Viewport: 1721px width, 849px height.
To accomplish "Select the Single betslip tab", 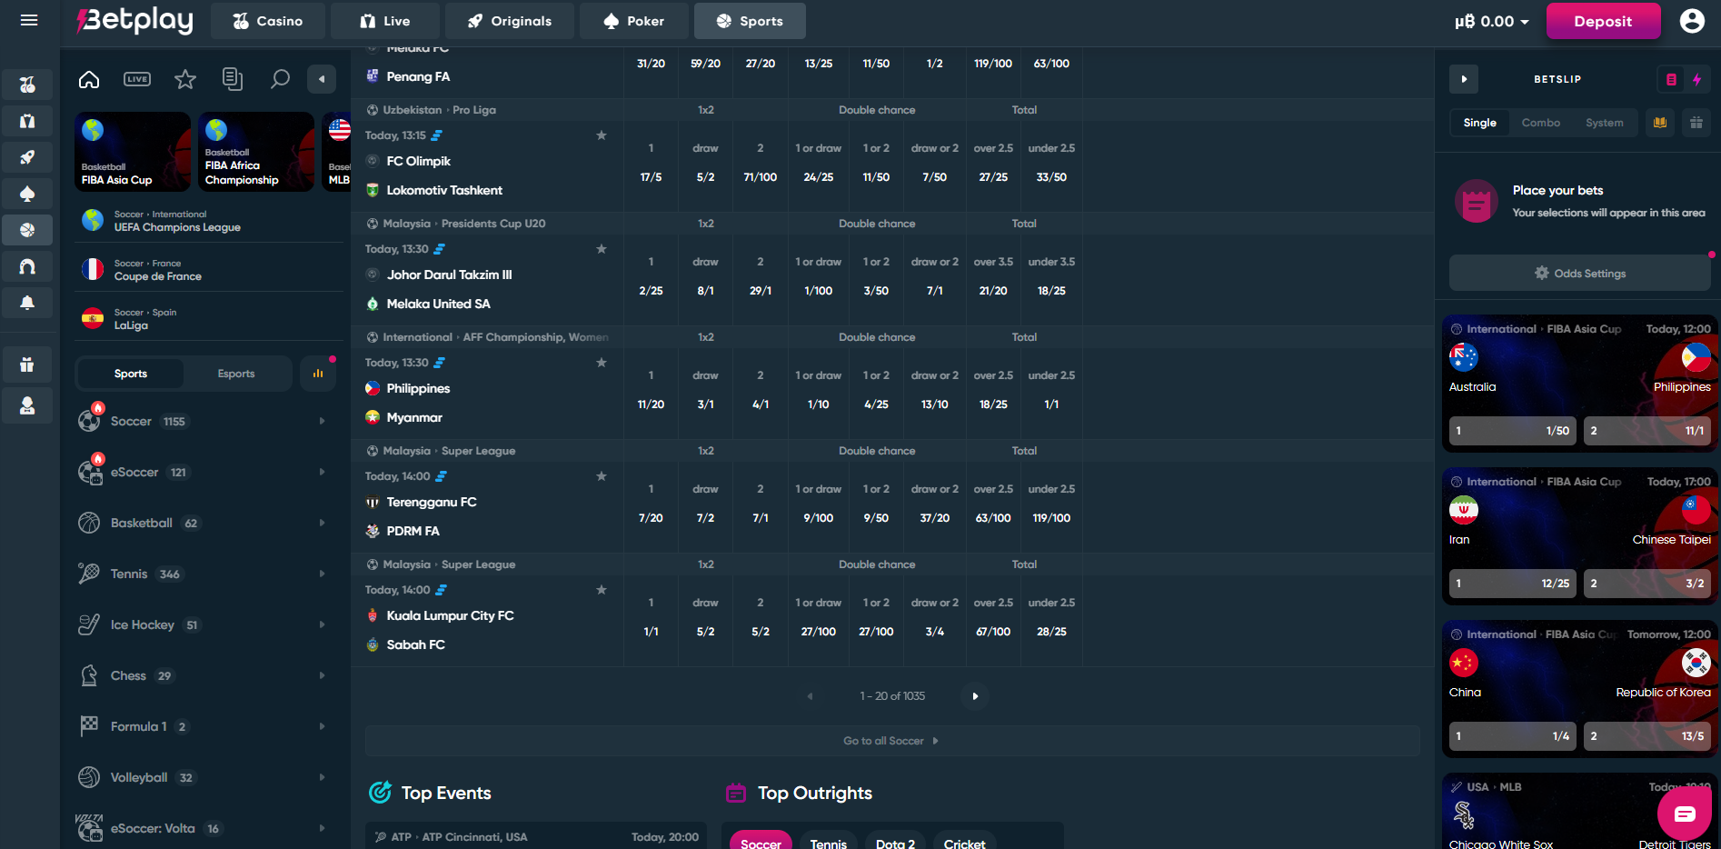I will pyautogui.click(x=1479, y=123).
